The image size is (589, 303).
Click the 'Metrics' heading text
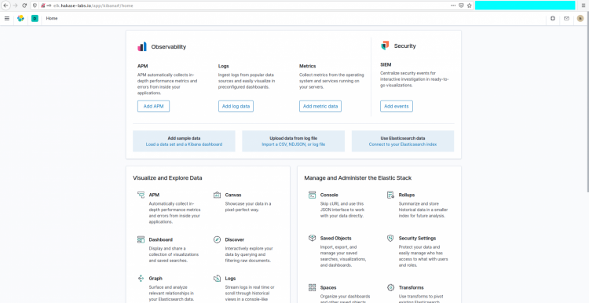308,66
